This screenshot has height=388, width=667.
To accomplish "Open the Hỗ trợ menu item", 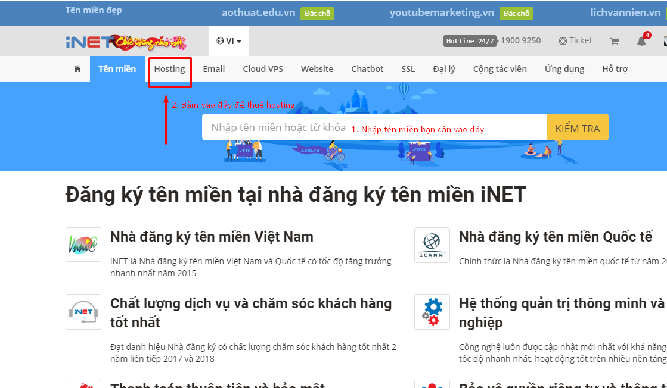I will tap(615, 69).
